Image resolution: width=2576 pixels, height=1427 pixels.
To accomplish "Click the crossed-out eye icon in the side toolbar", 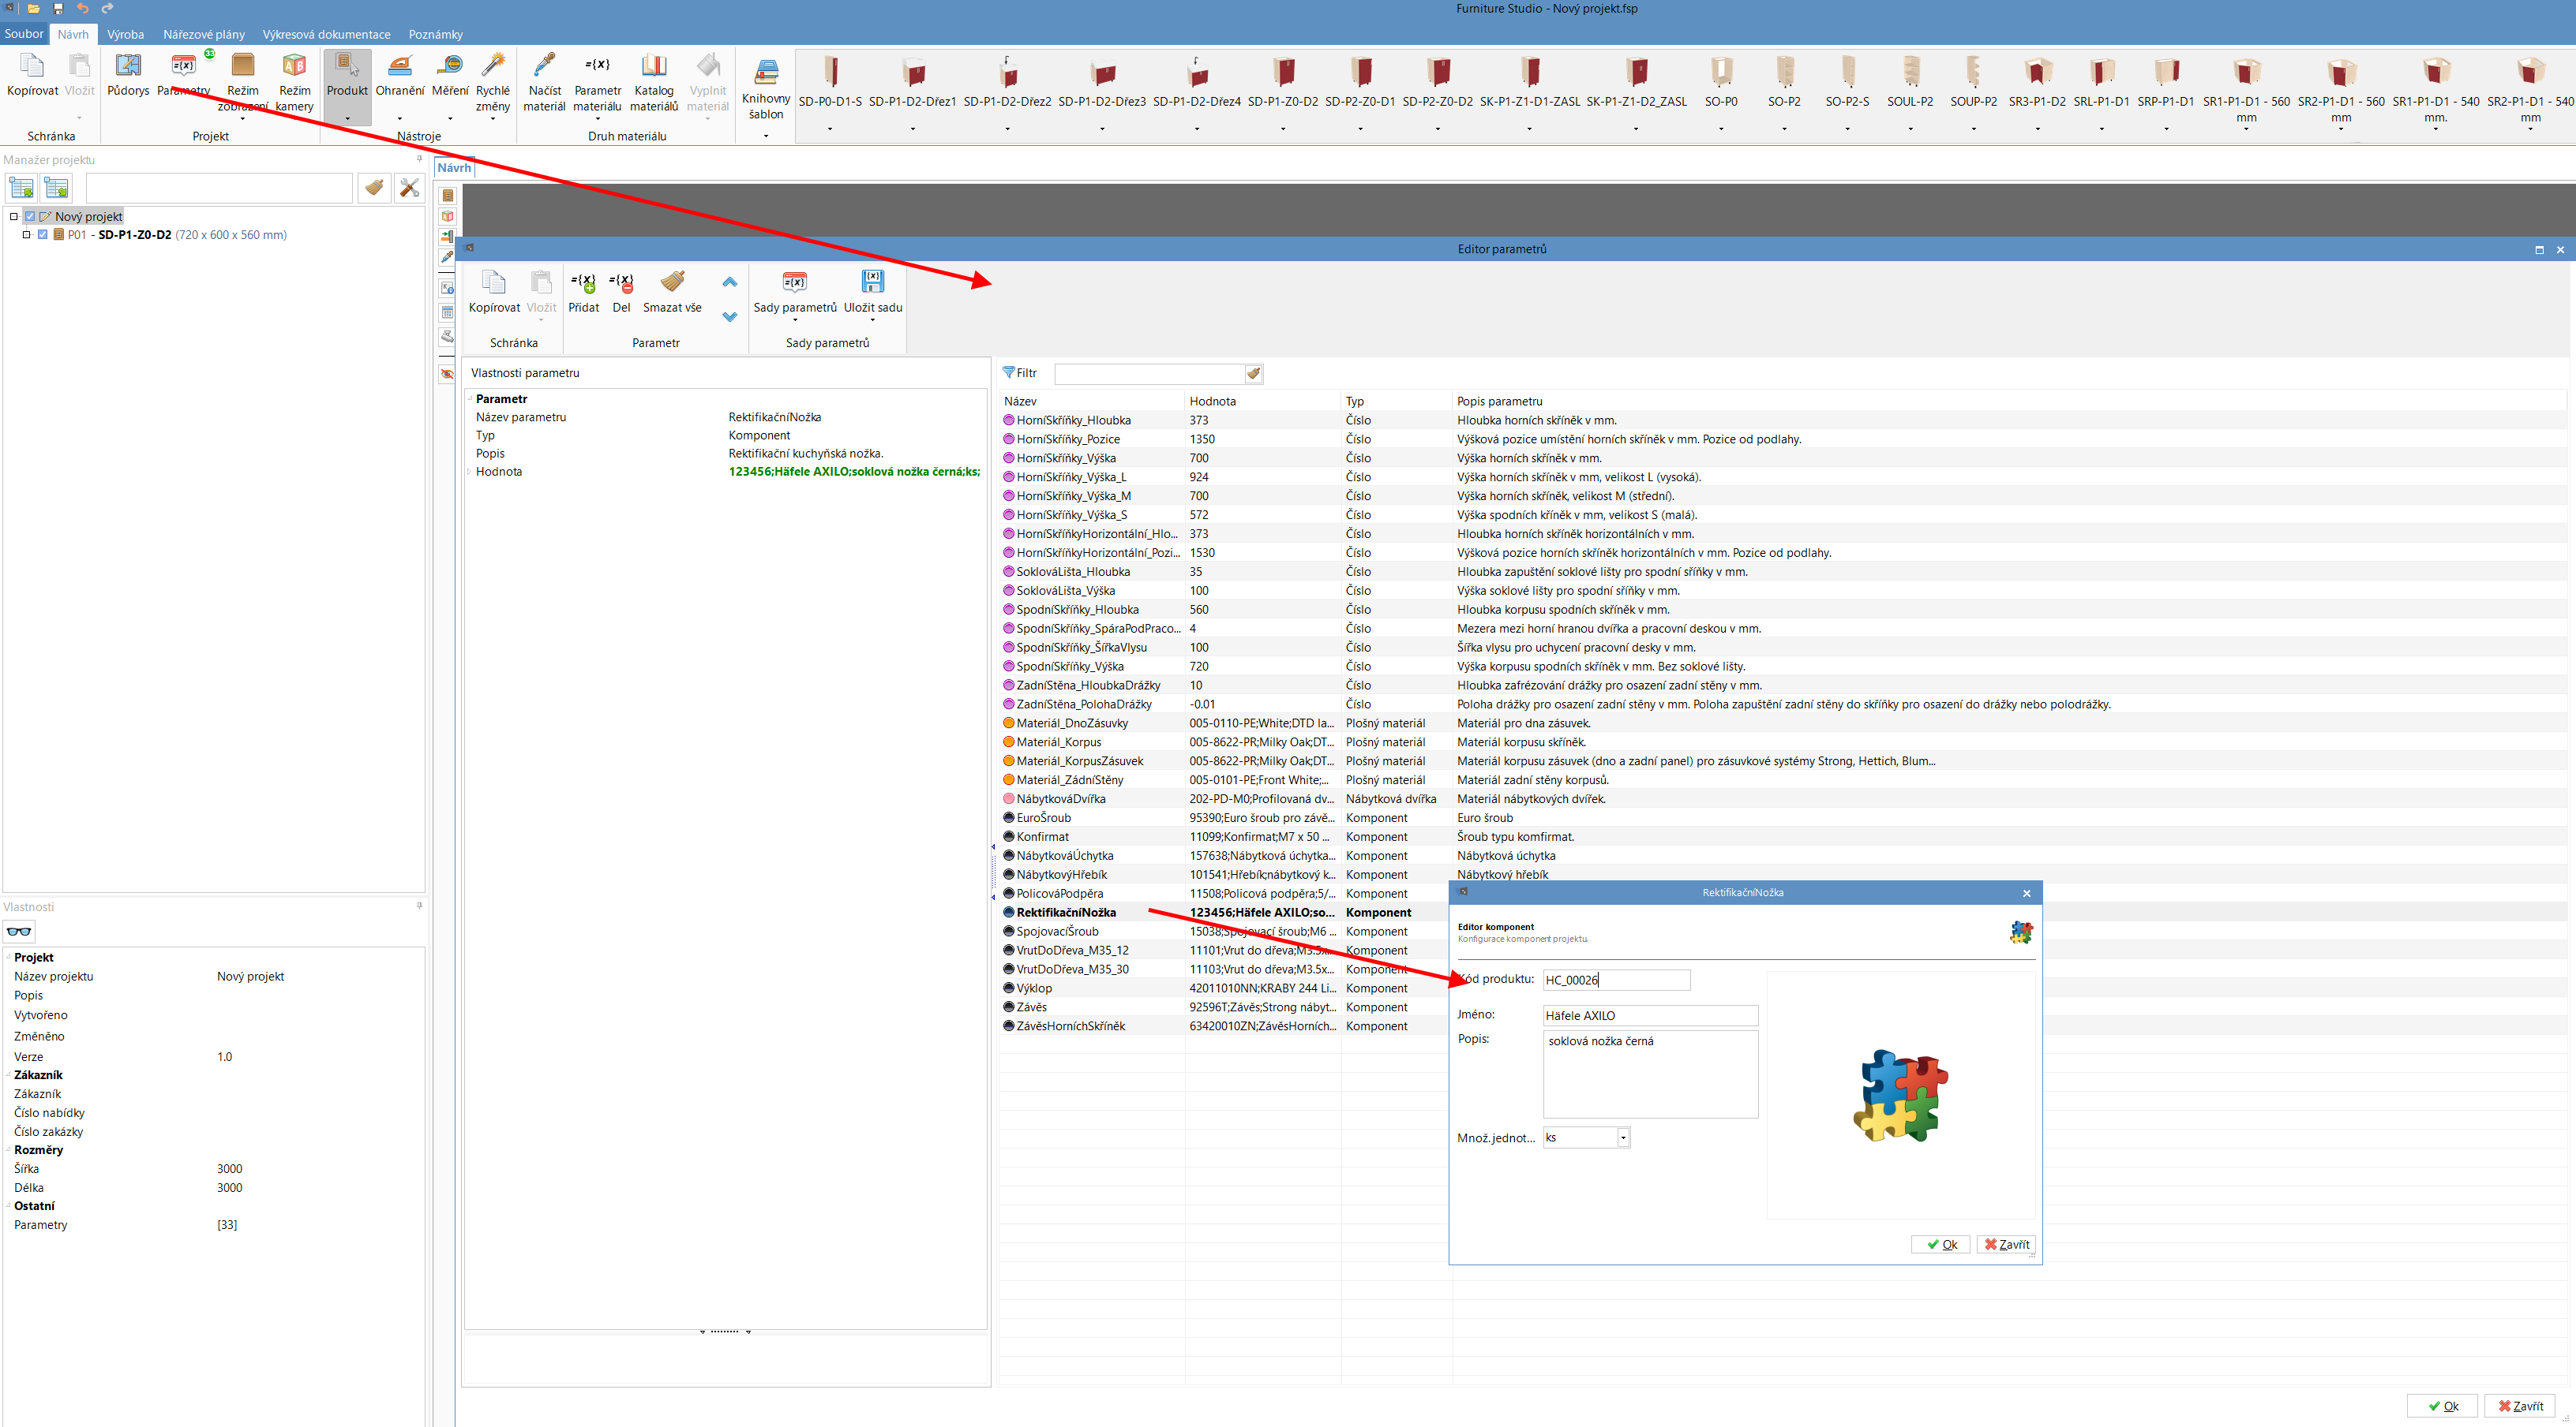I will pos(447,375).
